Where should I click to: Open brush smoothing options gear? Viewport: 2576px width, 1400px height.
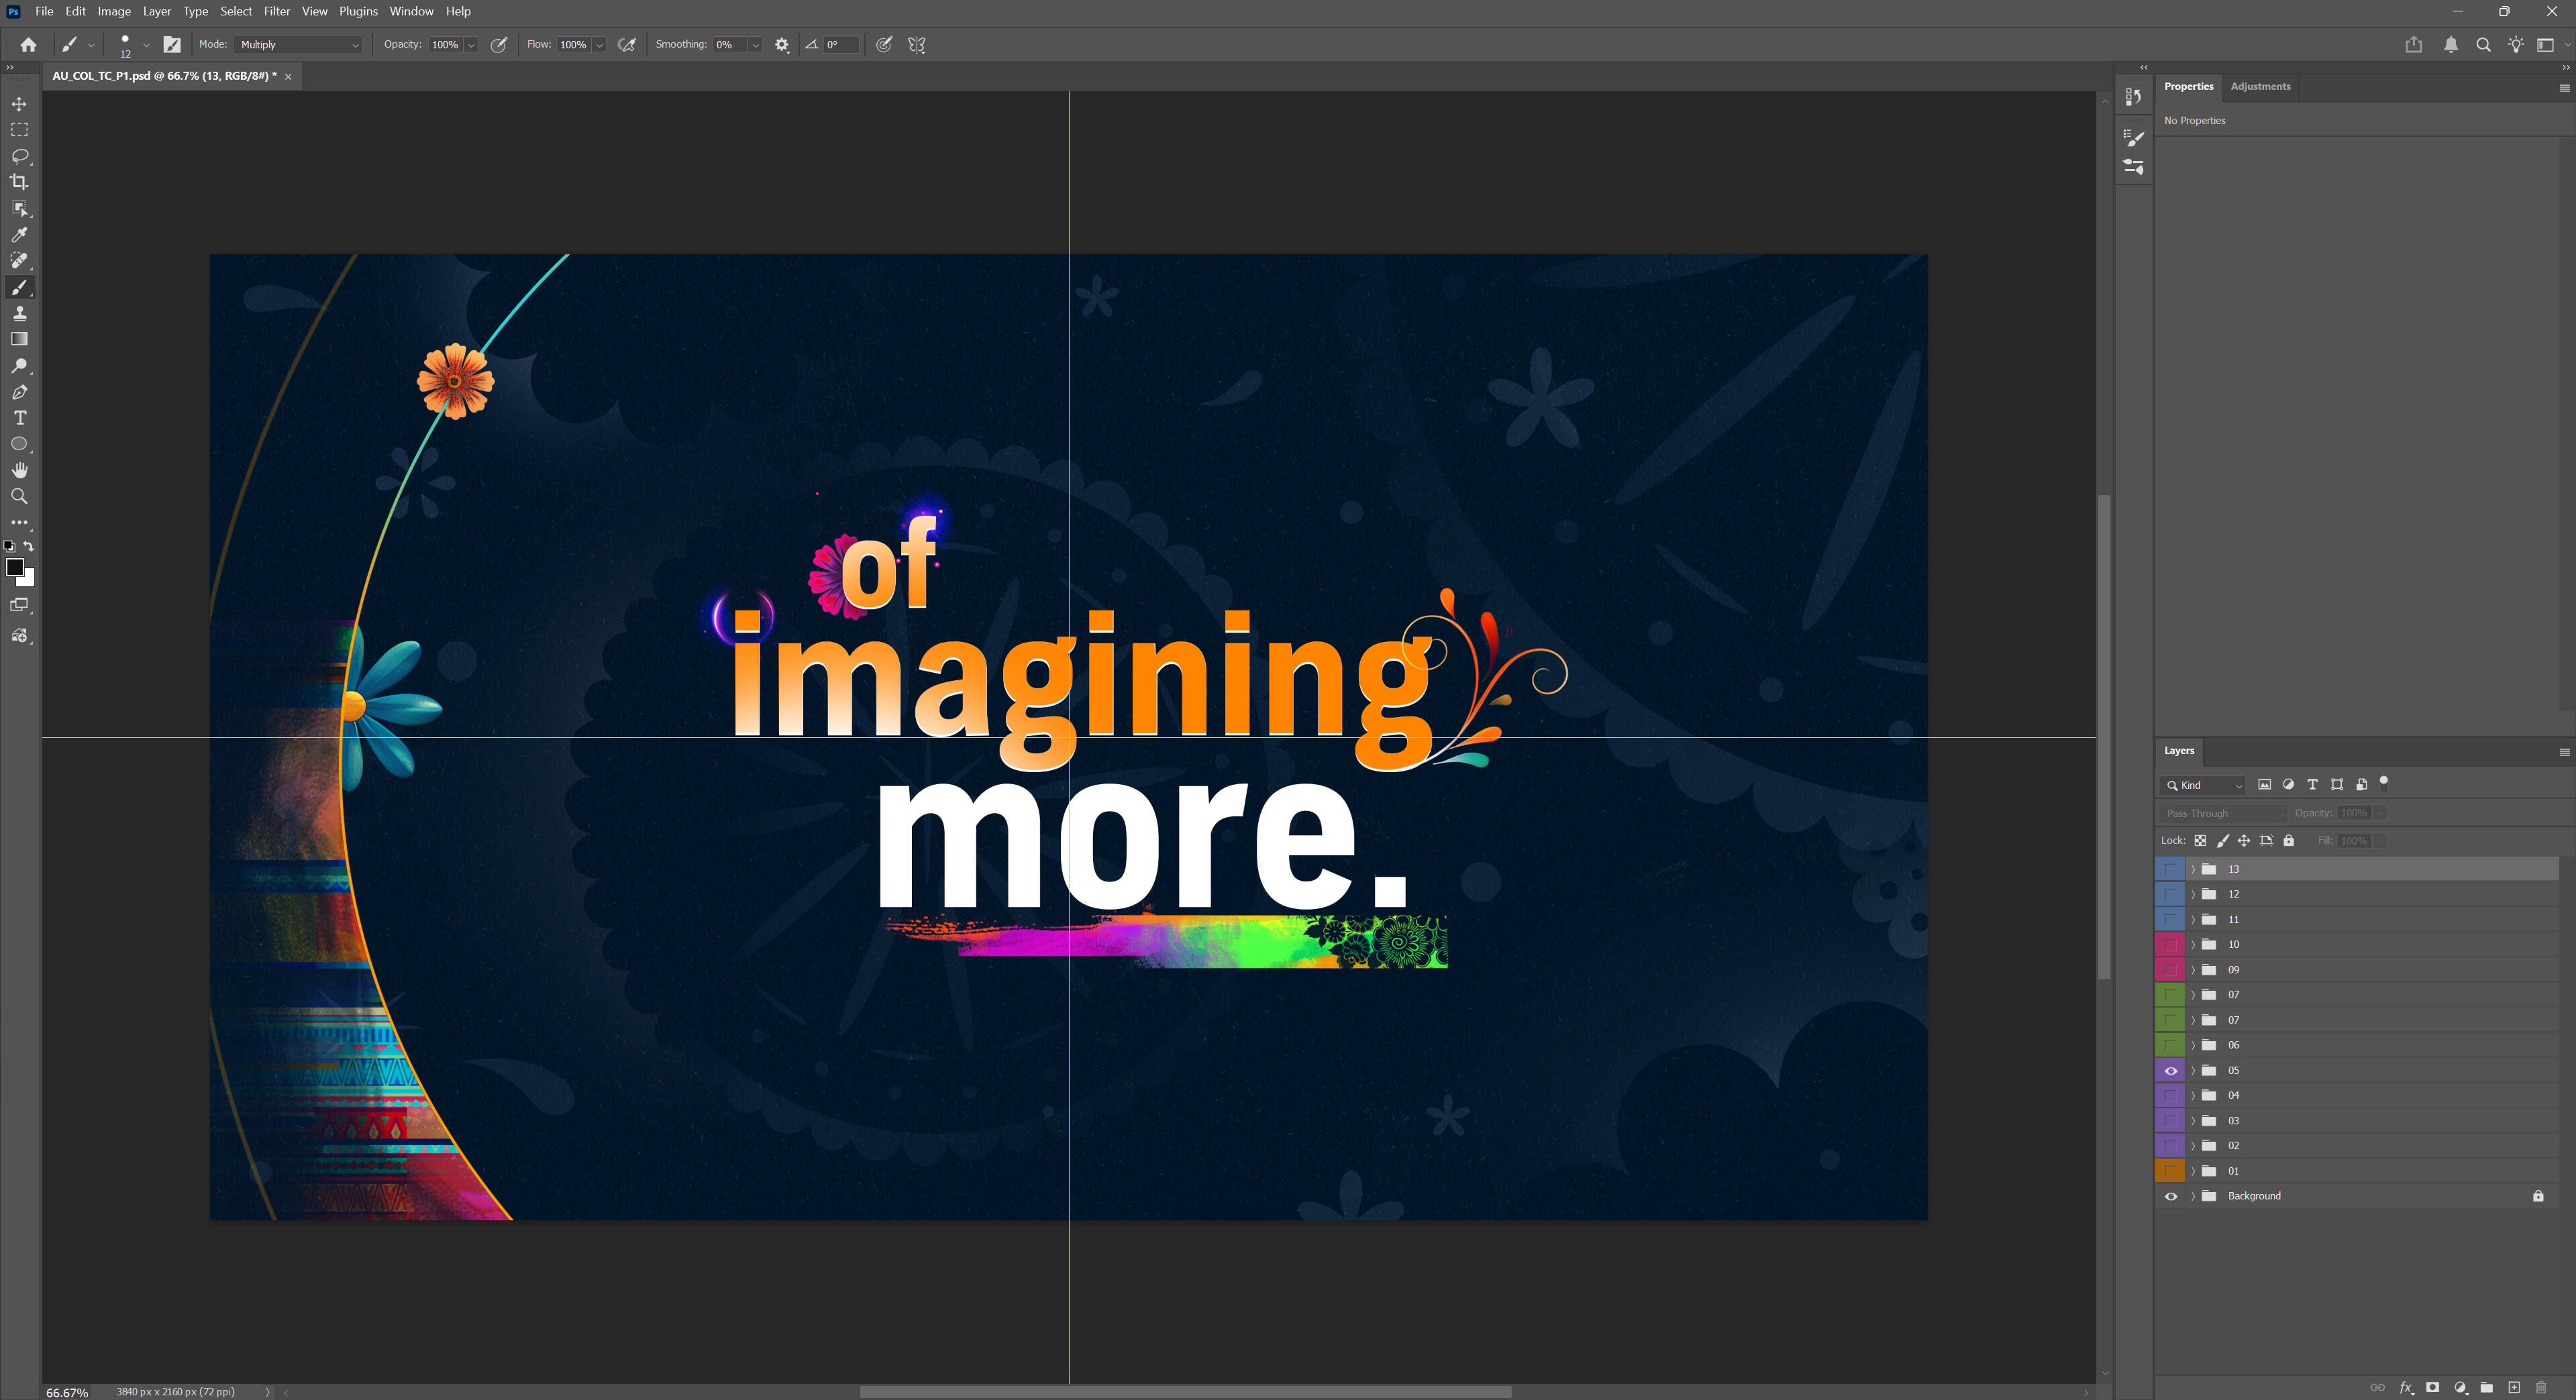[782, 45]
